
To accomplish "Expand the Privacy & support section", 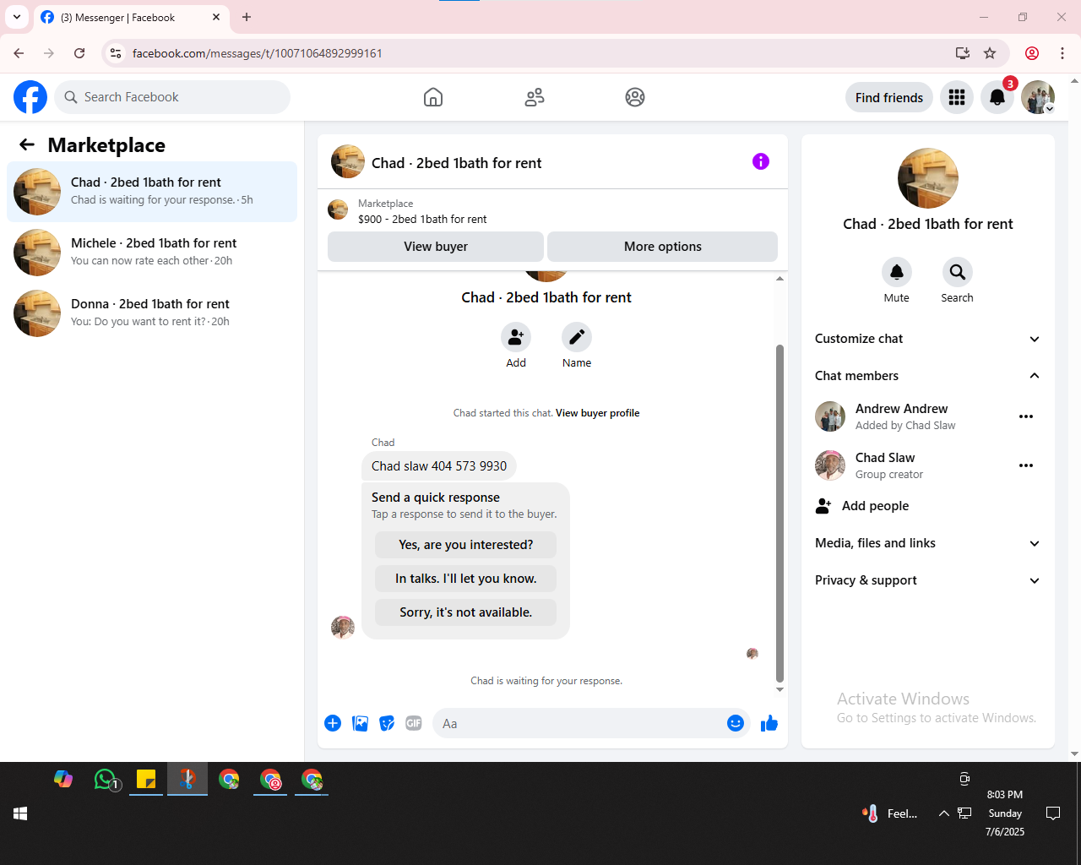I will coord(928,580).
